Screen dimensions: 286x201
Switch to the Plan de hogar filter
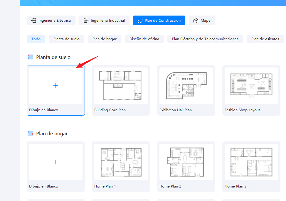pyautogui.click(x=105, y=39)
